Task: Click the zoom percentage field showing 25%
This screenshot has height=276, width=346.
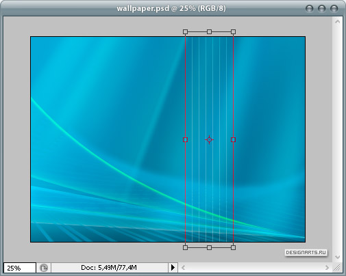Action: pos(20,268)
